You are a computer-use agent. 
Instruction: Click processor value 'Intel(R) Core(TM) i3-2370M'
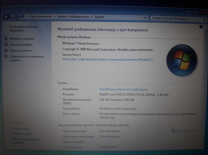click(134, 95)
